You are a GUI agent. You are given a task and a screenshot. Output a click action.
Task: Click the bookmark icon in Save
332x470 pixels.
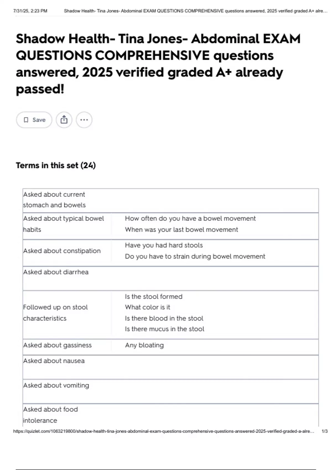(26, 120)
